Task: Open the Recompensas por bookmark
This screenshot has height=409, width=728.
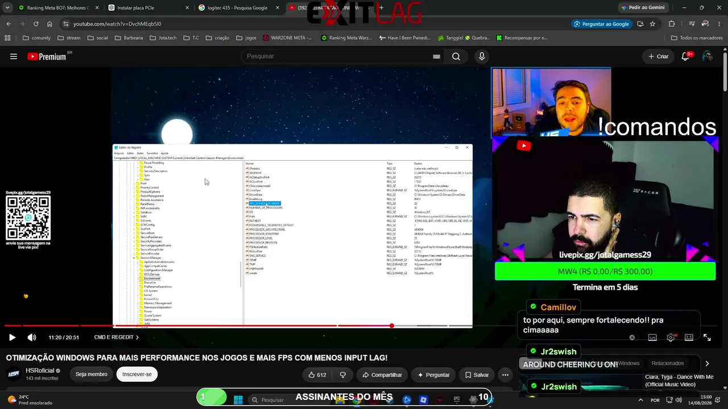Action: [522, 38]
